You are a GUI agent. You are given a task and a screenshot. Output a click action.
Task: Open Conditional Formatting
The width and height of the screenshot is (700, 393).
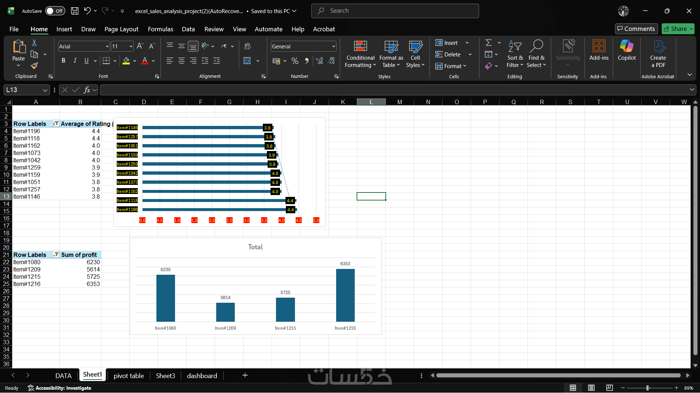pos(360,54)
